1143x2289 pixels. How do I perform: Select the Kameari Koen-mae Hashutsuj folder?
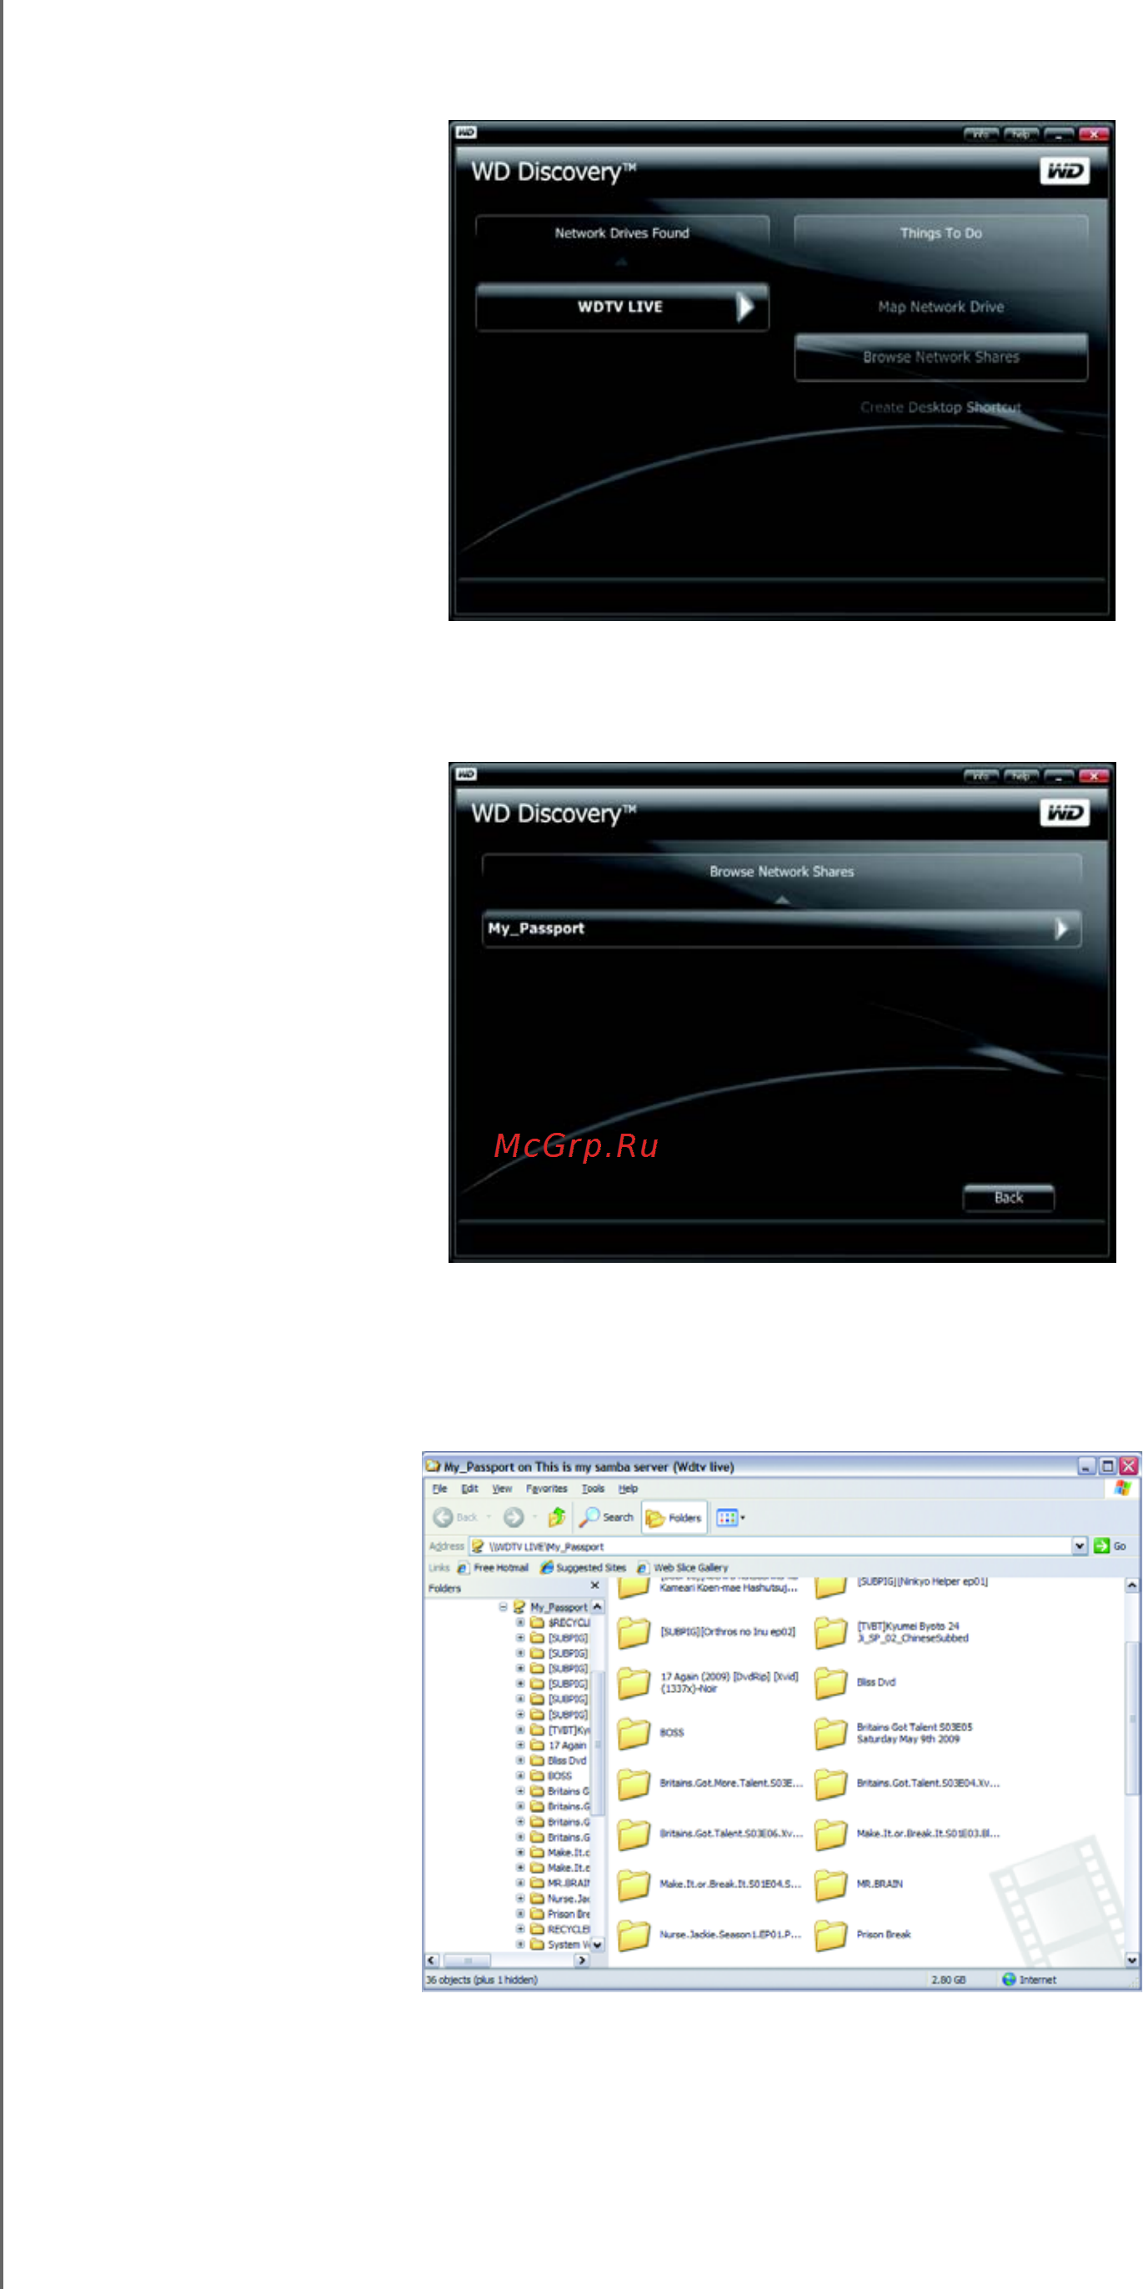[634, 1588]
